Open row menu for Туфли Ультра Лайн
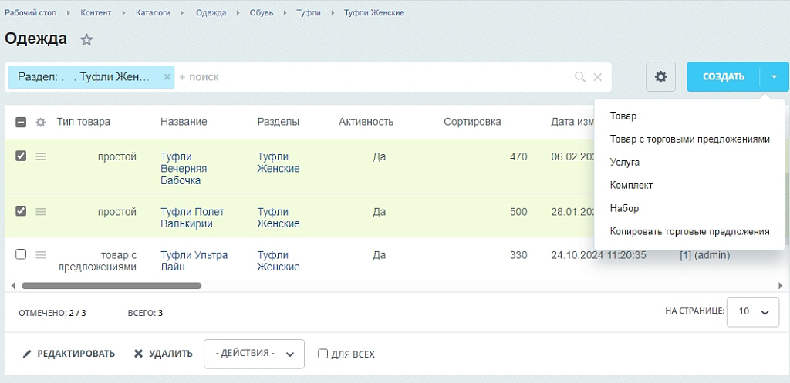Screen dimensions: 790x383 (41, 254)
